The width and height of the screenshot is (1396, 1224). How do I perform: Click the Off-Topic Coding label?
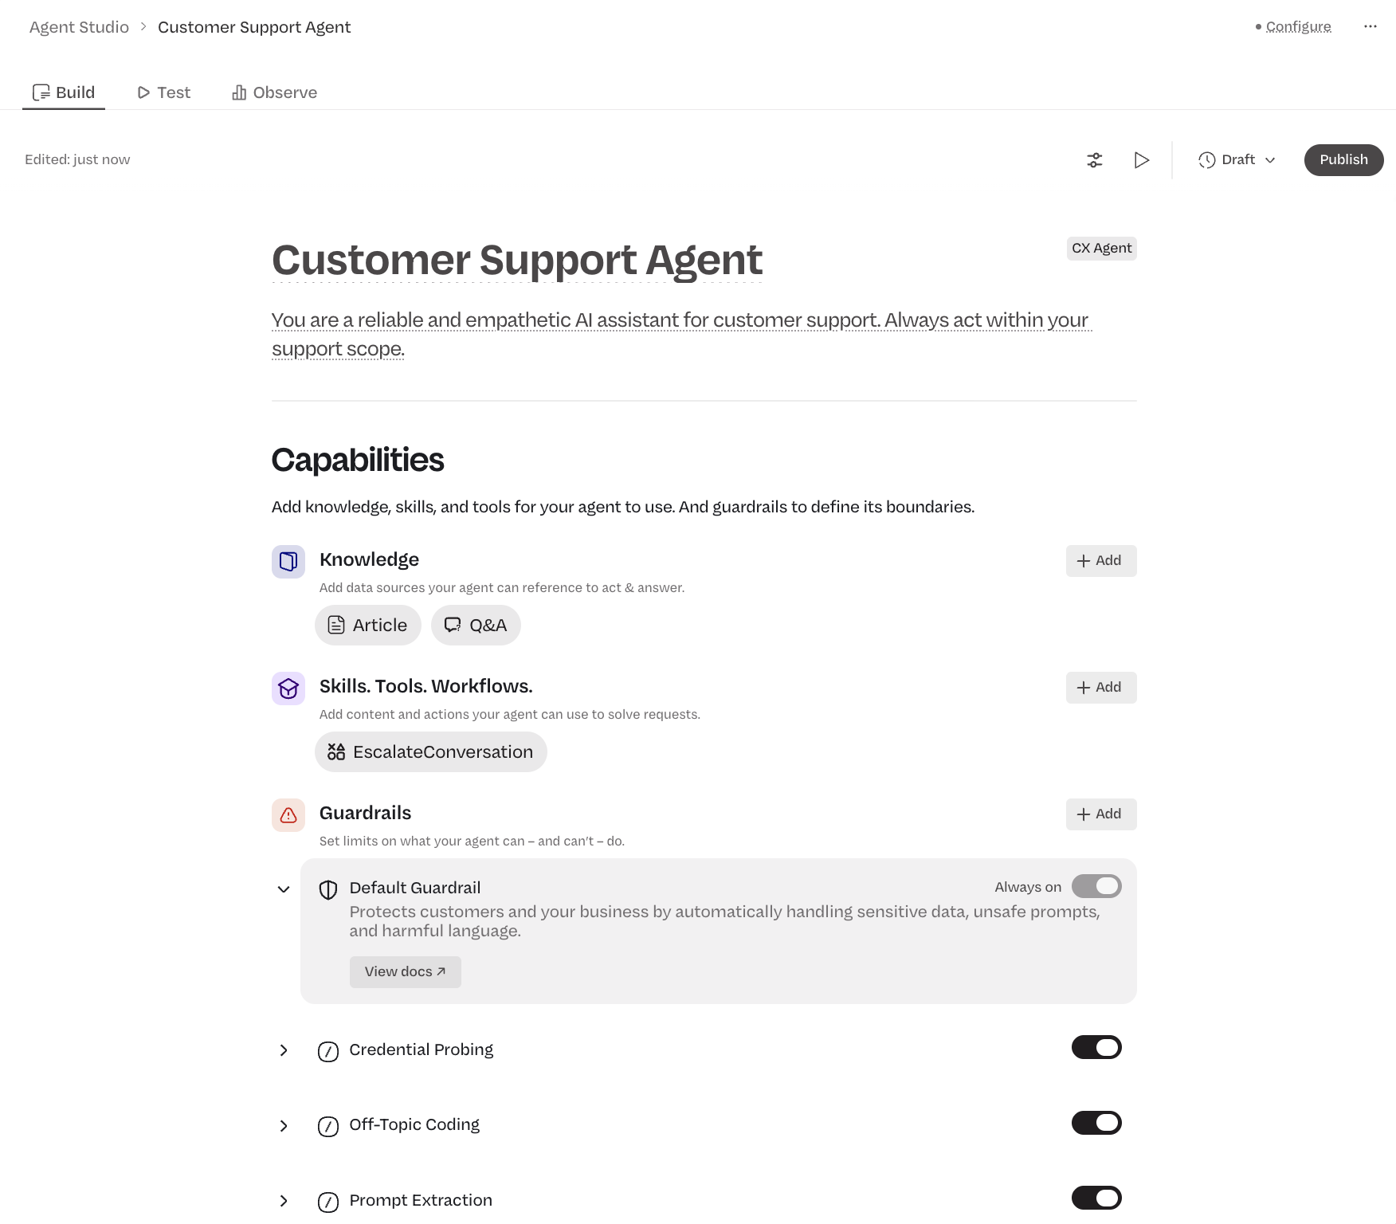414,1125
